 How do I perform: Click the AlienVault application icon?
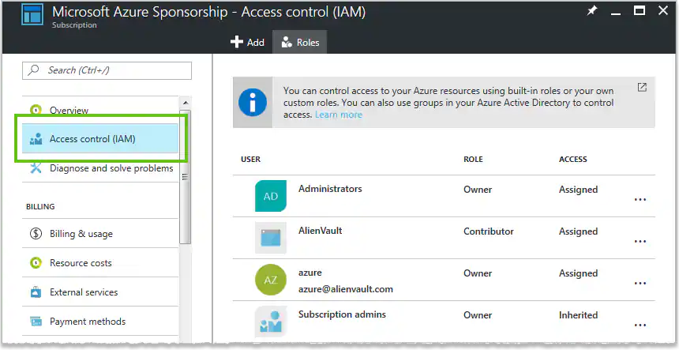pos(271,238)
